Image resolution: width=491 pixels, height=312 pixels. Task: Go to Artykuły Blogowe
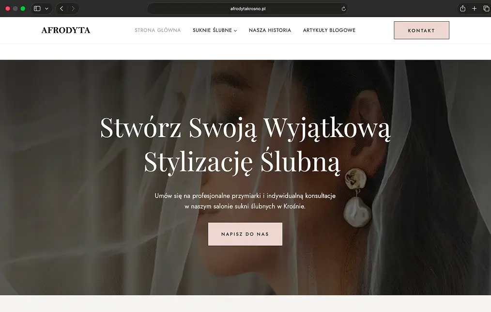329,30
